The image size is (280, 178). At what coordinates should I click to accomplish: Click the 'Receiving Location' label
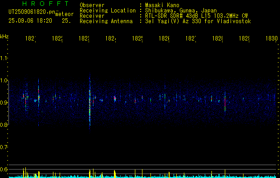click(108, 11)
